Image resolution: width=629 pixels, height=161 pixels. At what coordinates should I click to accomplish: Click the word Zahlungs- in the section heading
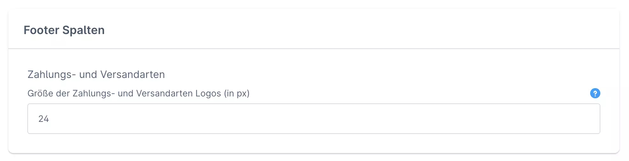pyautogui.click(x=52, y=74)
